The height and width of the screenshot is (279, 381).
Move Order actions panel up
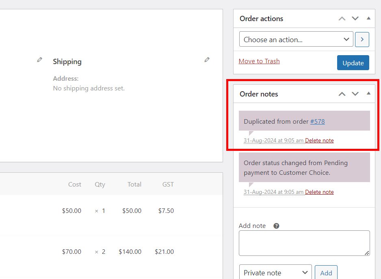tap(342, 18)
